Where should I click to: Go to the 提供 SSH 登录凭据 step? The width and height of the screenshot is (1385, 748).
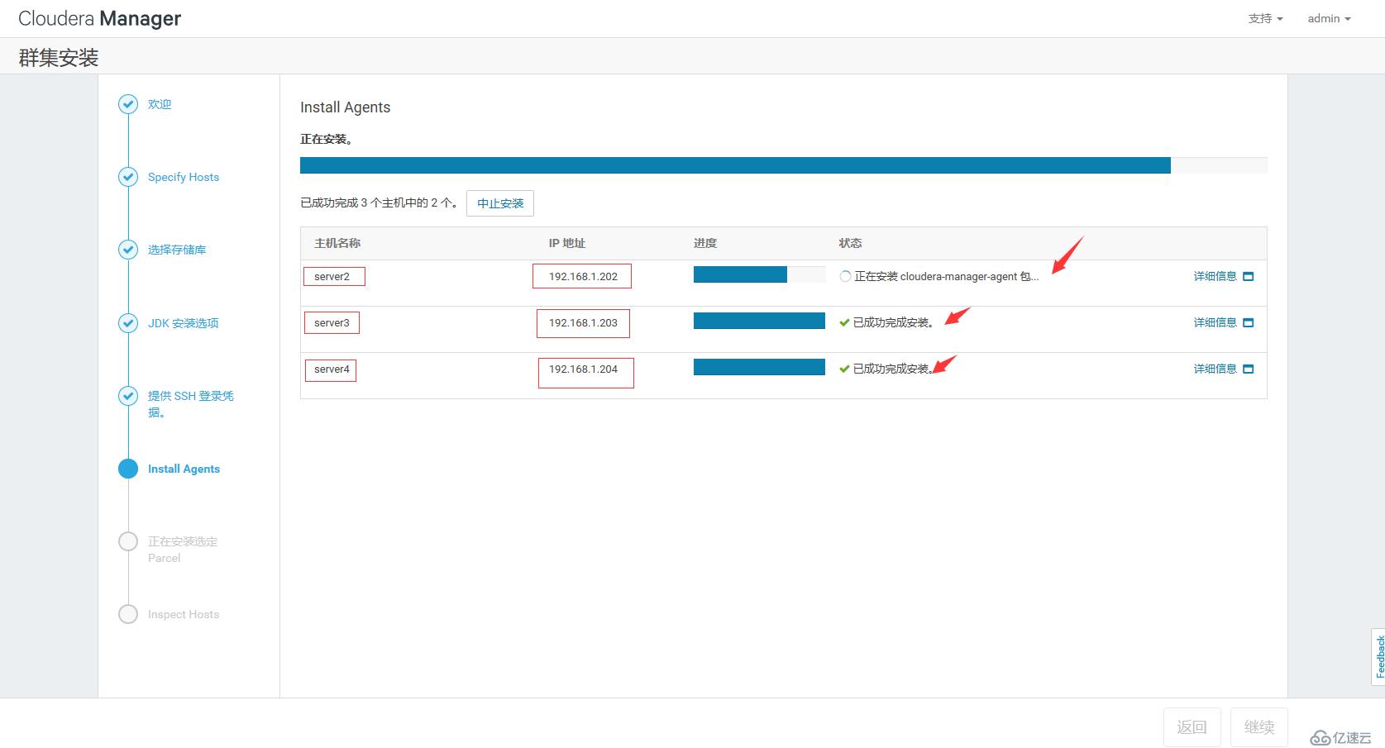pyautogui.click(x=191, y=404)
